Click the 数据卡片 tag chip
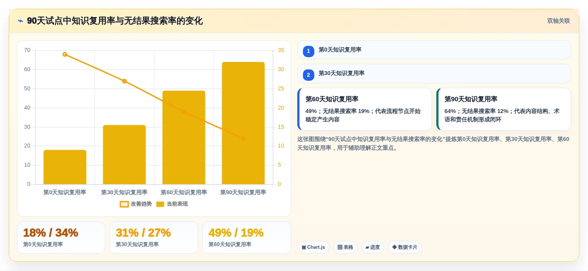 pos(405,247)
